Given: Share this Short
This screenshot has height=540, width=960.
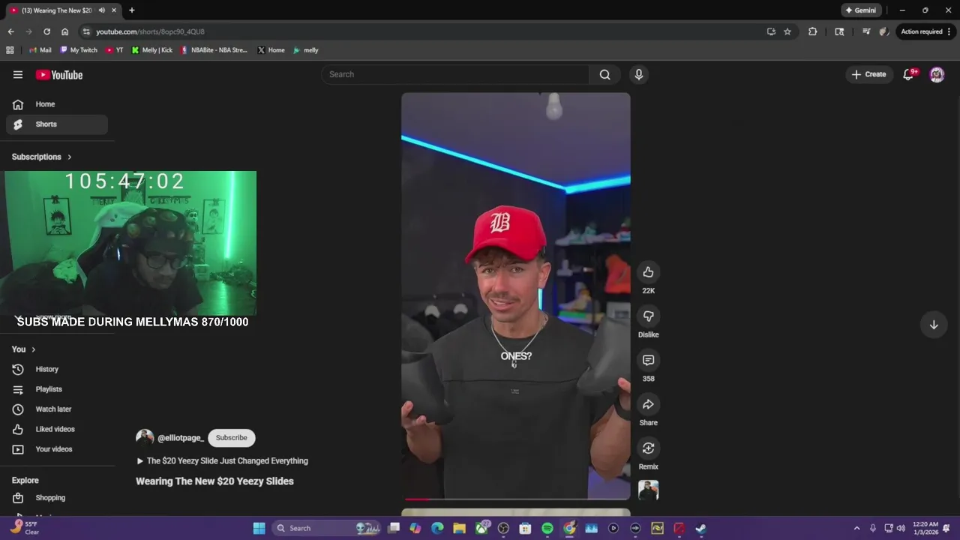Looking at the screenshot, I should click(649, 404).
